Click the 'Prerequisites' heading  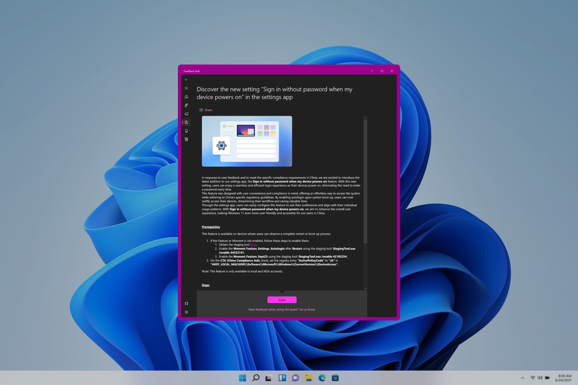pos(211,227)
